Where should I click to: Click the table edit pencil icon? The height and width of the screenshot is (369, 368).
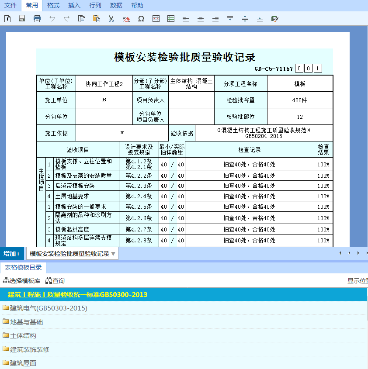(275, 19)
